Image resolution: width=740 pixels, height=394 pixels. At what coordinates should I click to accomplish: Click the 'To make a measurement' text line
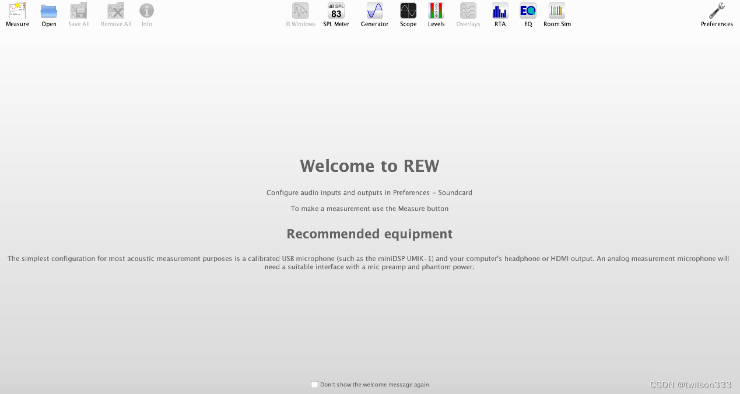370,209
